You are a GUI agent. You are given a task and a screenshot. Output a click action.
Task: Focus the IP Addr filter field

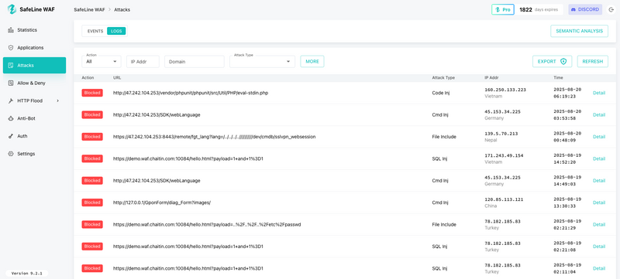(x=143, y=62)
